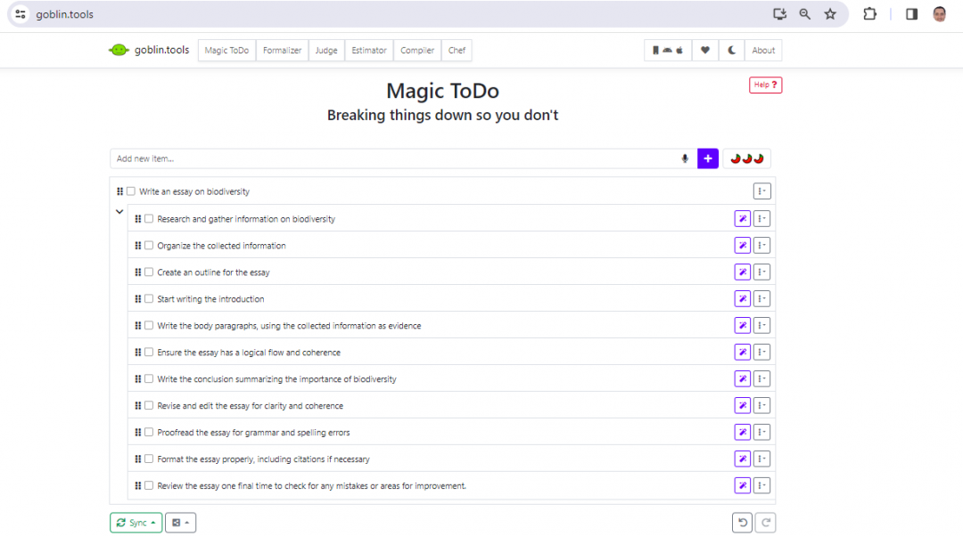Image resolution: width=963 pixels, height=536 pixels.
Task: Click the red Help button
Action: click(x=765, y=85)
